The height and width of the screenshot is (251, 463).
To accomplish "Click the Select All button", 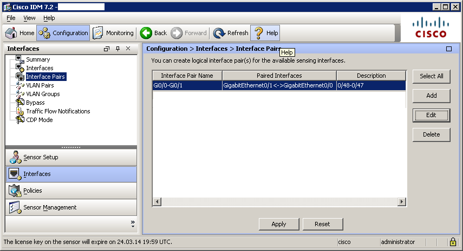I will tap(432, 76).
